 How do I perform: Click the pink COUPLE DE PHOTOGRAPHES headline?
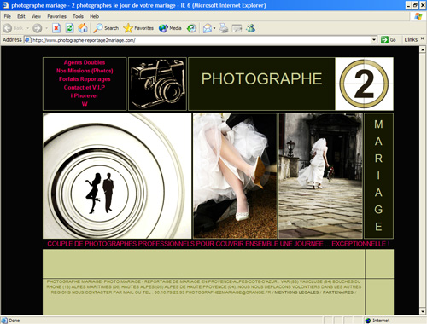[x=219, y=244]
